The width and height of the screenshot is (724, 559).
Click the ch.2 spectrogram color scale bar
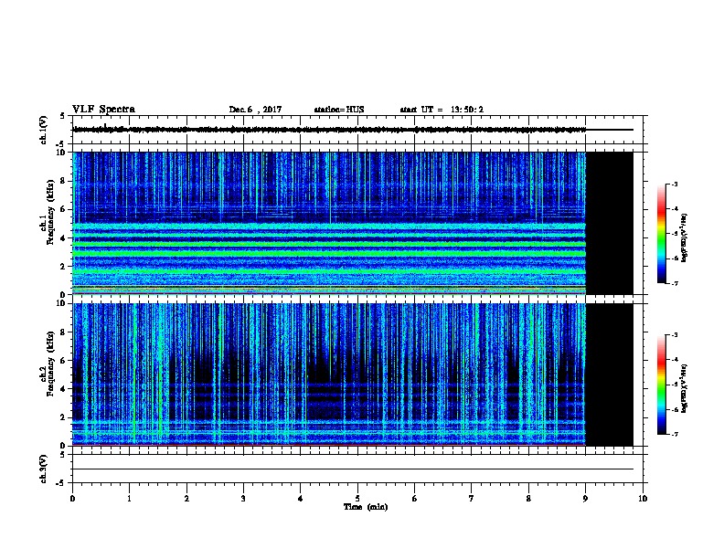tap(661, 385)
